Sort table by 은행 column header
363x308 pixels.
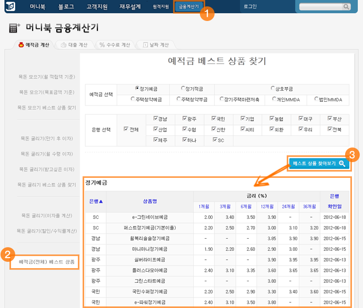(x=96, y=201)
